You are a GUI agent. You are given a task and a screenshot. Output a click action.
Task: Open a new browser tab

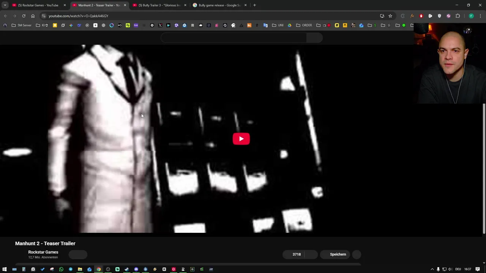pos(254,5)
